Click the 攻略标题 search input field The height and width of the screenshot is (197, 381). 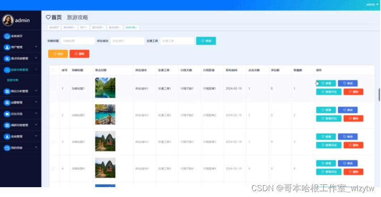click(x=78, y=41)
